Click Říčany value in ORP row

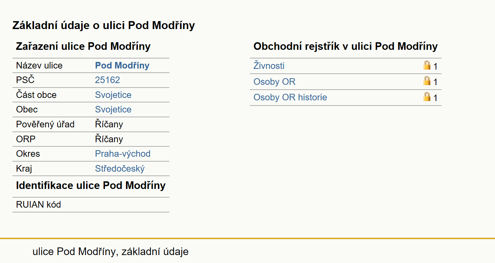(109, 139)
